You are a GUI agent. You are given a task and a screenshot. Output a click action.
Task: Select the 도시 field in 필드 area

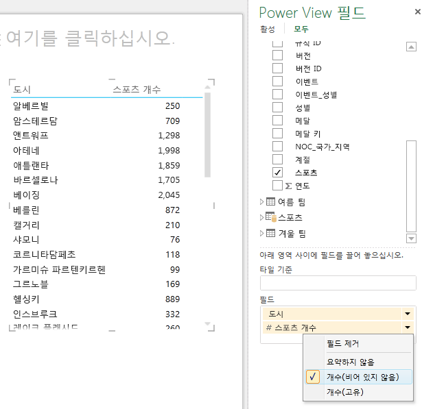coord(332,314)
